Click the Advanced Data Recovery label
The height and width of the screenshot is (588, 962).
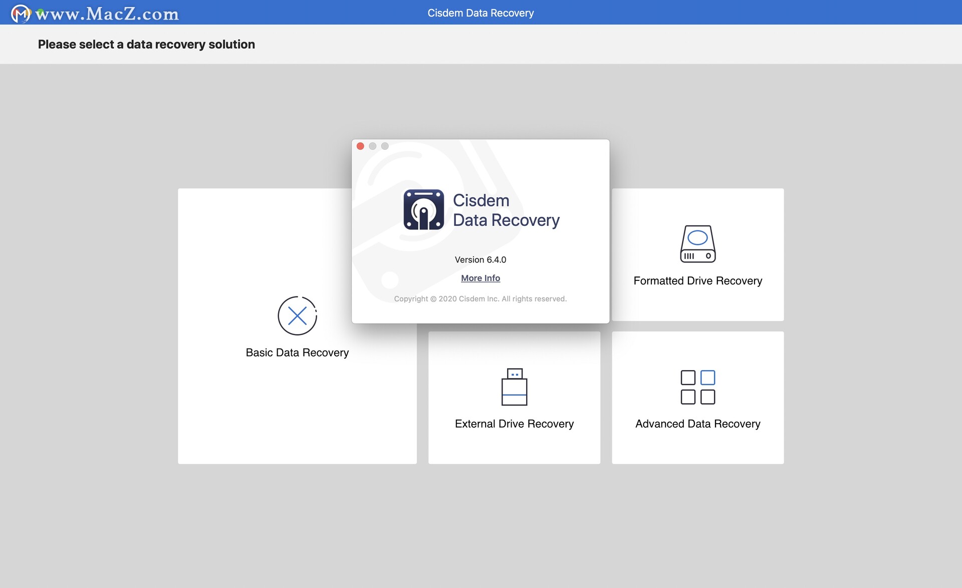pyautogui.click(x=697, y=424)
